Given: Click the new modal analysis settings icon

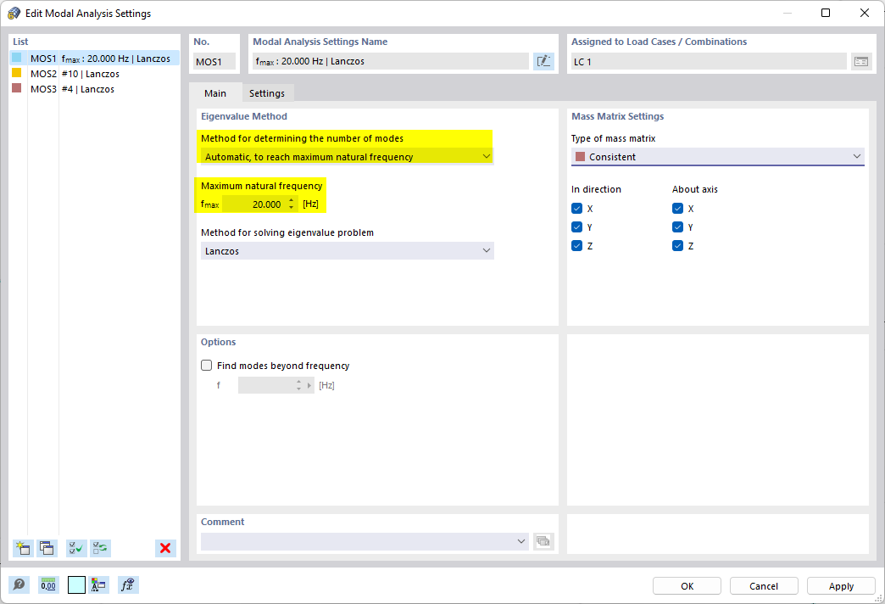Looking at the screenshot, I should (x=23, y=548).
